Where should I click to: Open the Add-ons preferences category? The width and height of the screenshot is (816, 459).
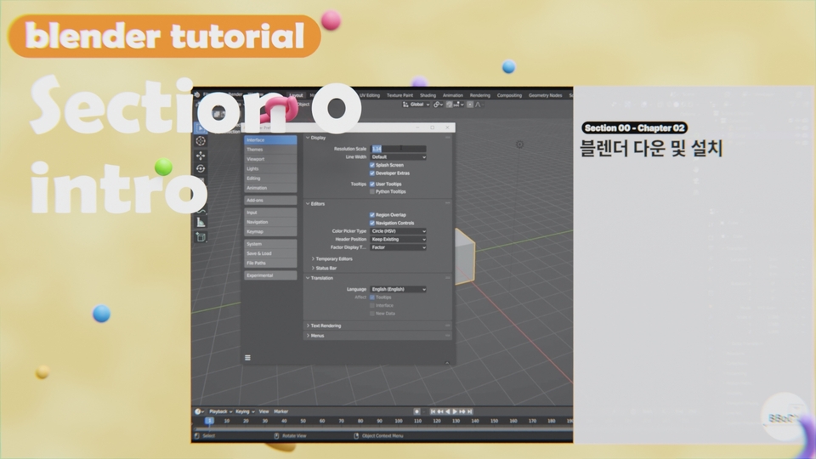coord(270,201)
